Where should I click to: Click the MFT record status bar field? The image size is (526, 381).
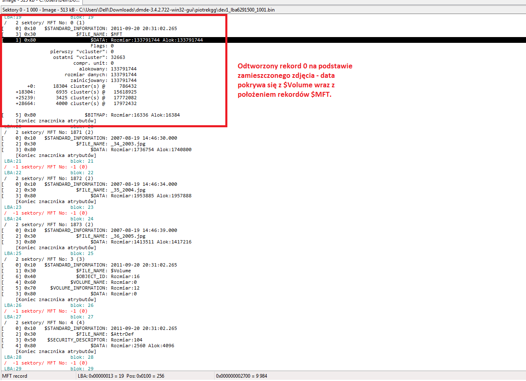click(38, 376)
